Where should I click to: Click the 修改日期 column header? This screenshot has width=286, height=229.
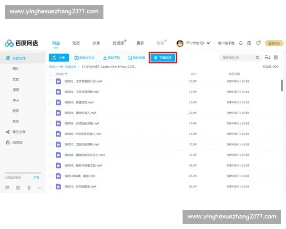(x=235, y=74)
